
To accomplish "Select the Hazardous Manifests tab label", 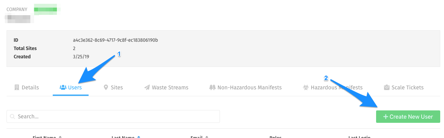I will (x=336, y=87).
